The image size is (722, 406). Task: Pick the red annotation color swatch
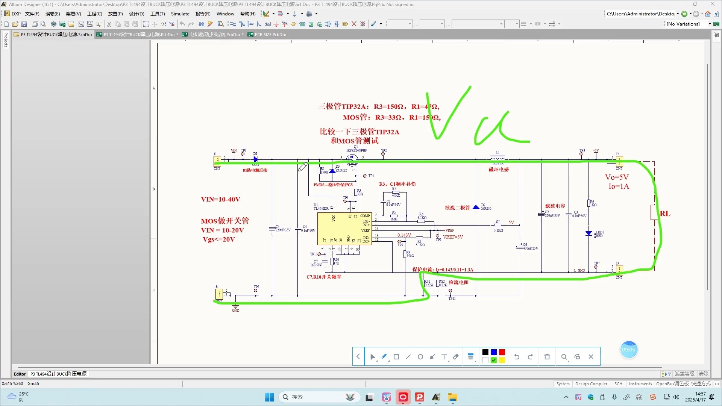(502, 352)
